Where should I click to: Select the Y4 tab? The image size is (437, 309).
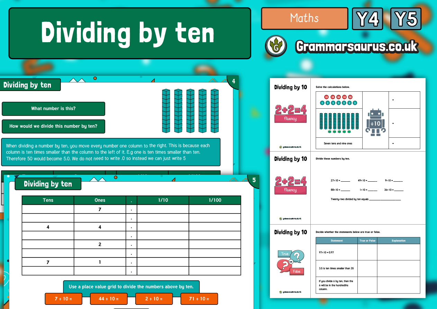pyautogui.click(x=367, y=19)
